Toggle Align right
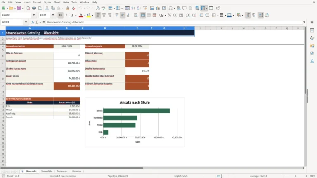Screen dimensions: 317x178 click(110, 15)
